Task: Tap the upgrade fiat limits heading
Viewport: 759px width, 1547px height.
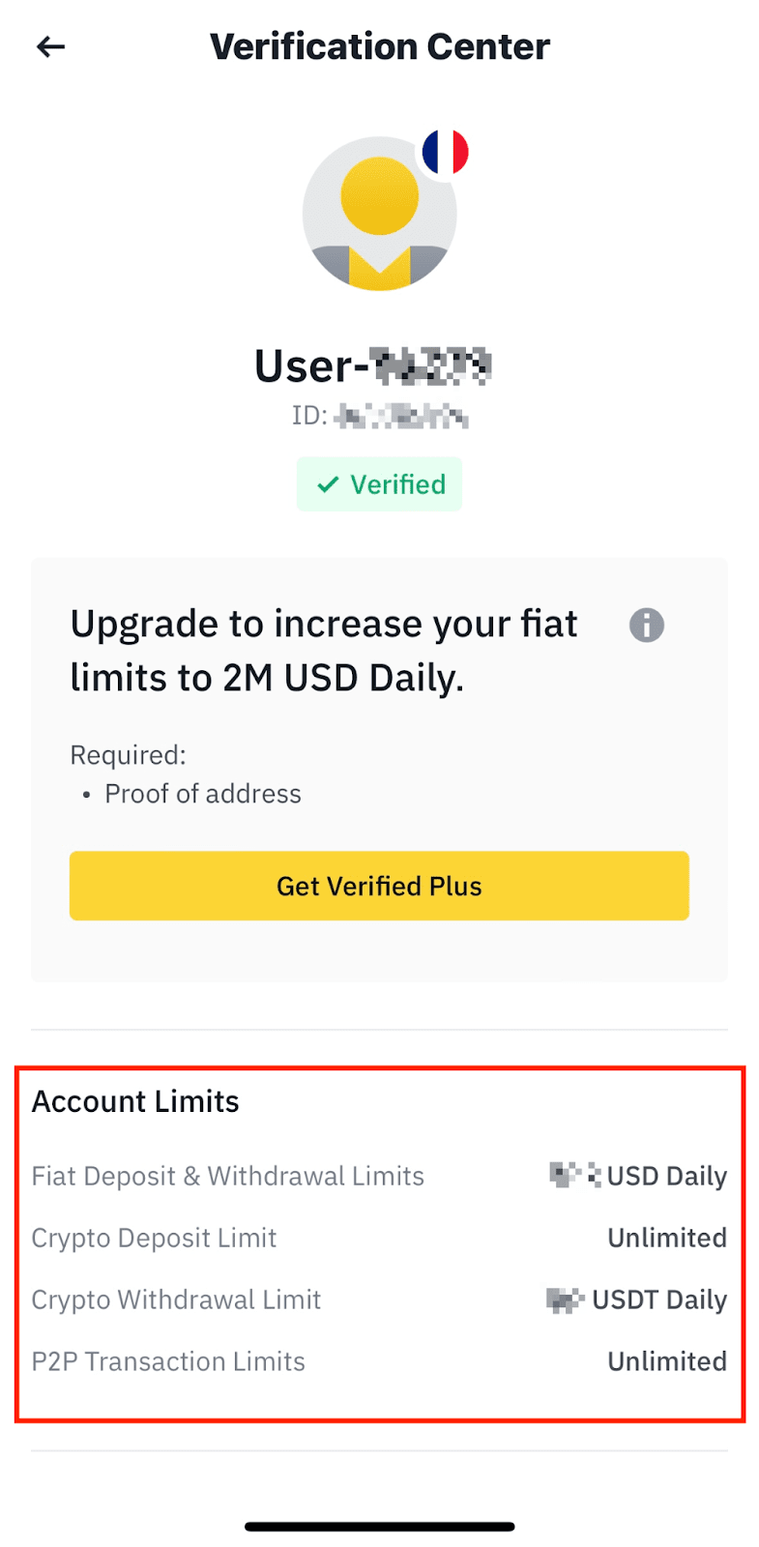Action: [x=324, y=651]
